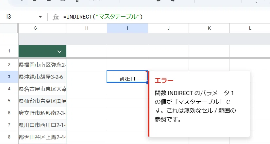
Task: Click cell with 県川口市西川口2-1-
Action: point(42,125)
